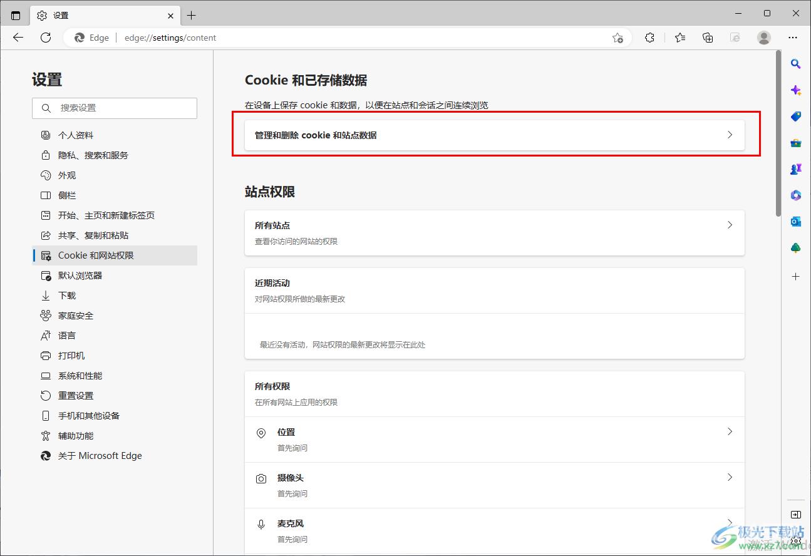Expand chevron on 位置 row

tap(730, 431)
